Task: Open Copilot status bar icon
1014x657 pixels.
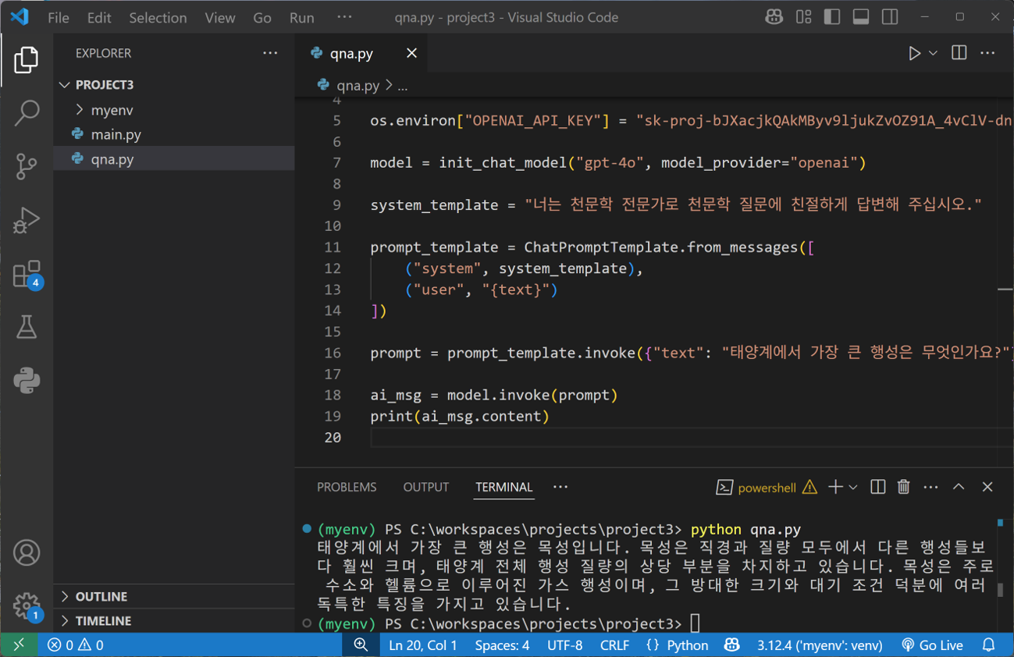Action: click(x=731, y=645)
